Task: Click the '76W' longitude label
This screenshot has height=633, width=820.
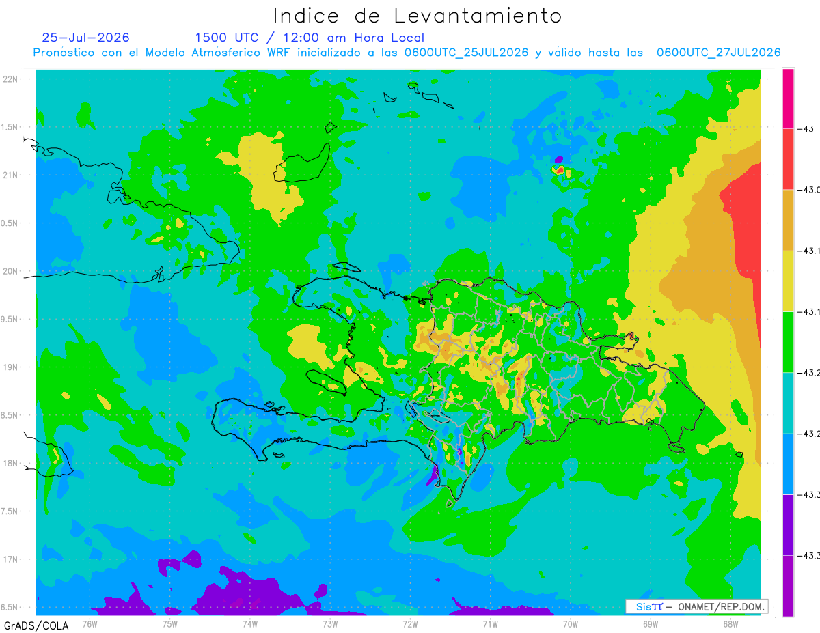Action: (x=90, y=624)
